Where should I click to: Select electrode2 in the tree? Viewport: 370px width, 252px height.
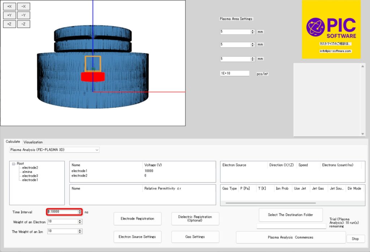tap(30, 168)
